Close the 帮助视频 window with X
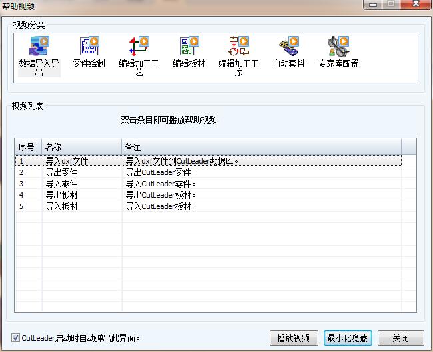The height and width of the screenshot is (352, 433). [416, 3]
